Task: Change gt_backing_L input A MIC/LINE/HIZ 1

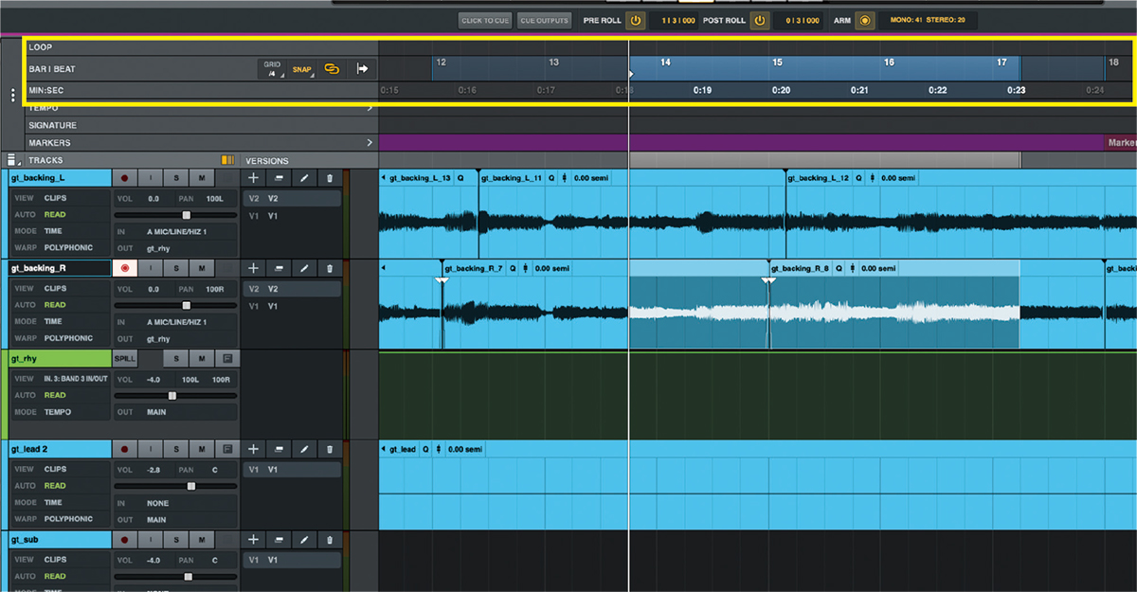Action: pyautogui.click(x=175, y=231)
